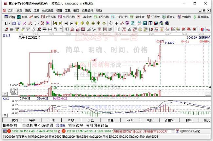Open the calculator icon in toolbar
The image size is (213, 141).
pos(145,23)
